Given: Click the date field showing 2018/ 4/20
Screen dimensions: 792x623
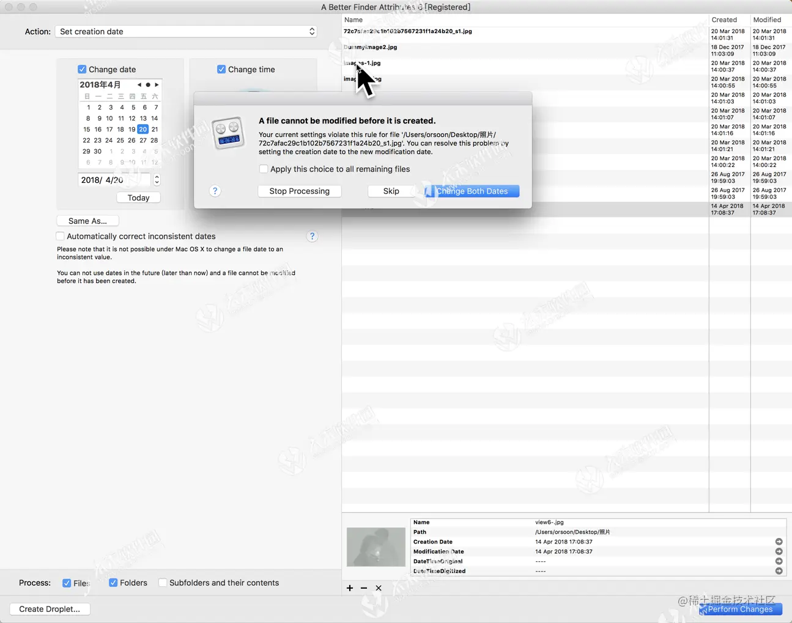Looking at the screenshot, I should point(114,180).
